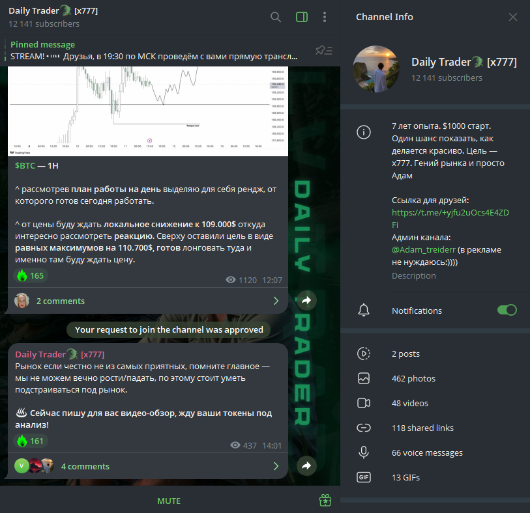
Task: Click the MUTE button
Action: point(169,501)
